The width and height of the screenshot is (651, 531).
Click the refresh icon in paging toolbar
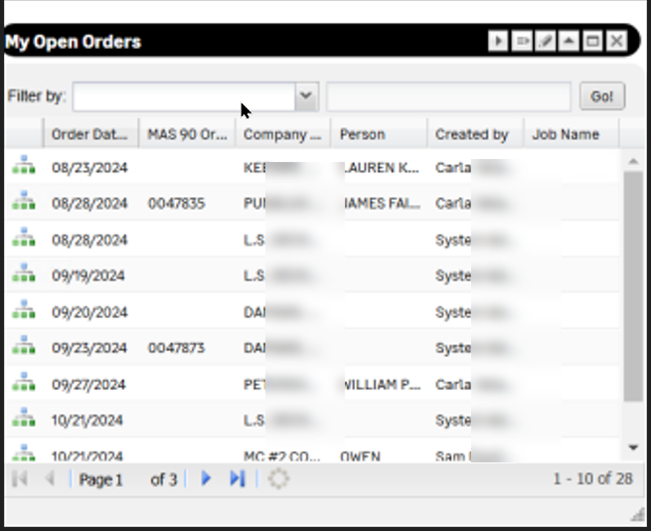(x=279, y=479)
